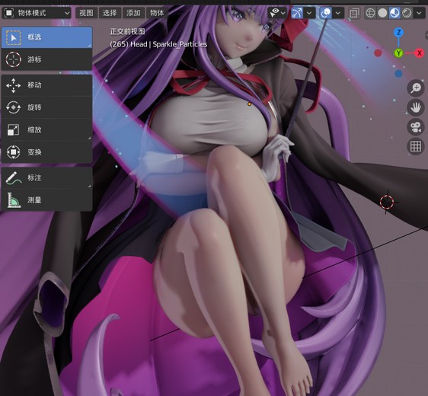Viewport: 428px width, 396px height.
Task: Expand the overlays options dropdown arrow
Action: pos(338,13)
